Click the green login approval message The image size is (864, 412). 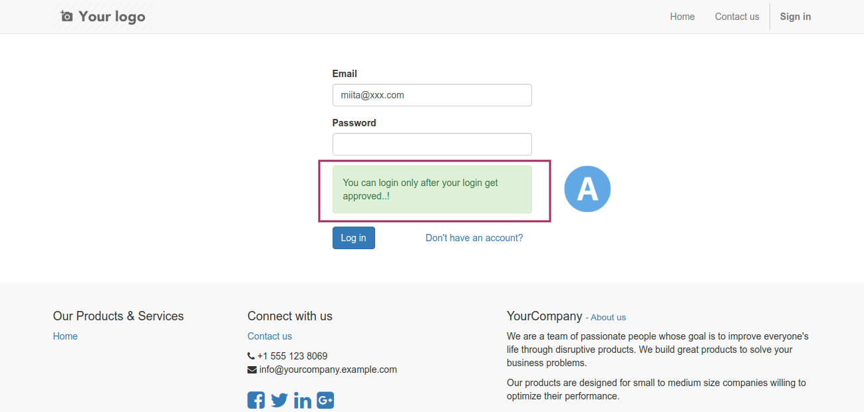click(x=432, y=189)
